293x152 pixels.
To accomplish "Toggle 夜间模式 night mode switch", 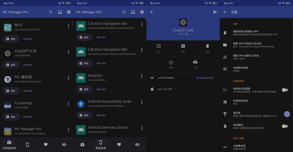I will (285, 126).
